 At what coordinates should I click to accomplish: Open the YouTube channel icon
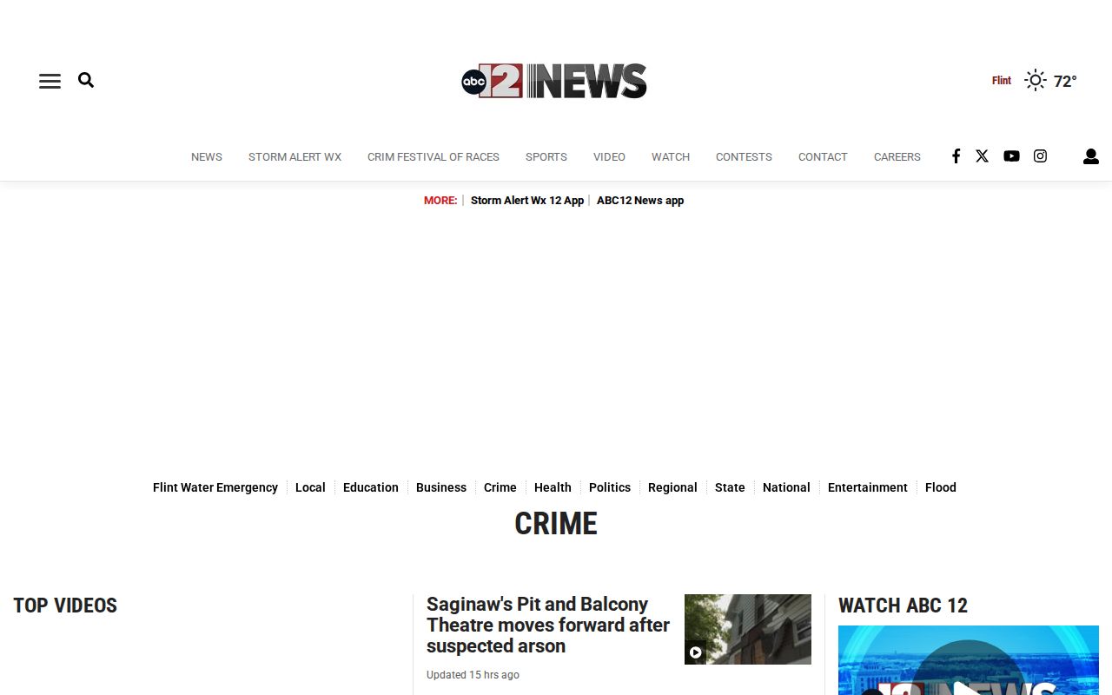point(1011,156)
